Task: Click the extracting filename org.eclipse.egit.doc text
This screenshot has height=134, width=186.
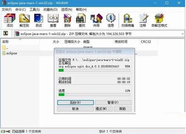Action: [x=89, y=67]
